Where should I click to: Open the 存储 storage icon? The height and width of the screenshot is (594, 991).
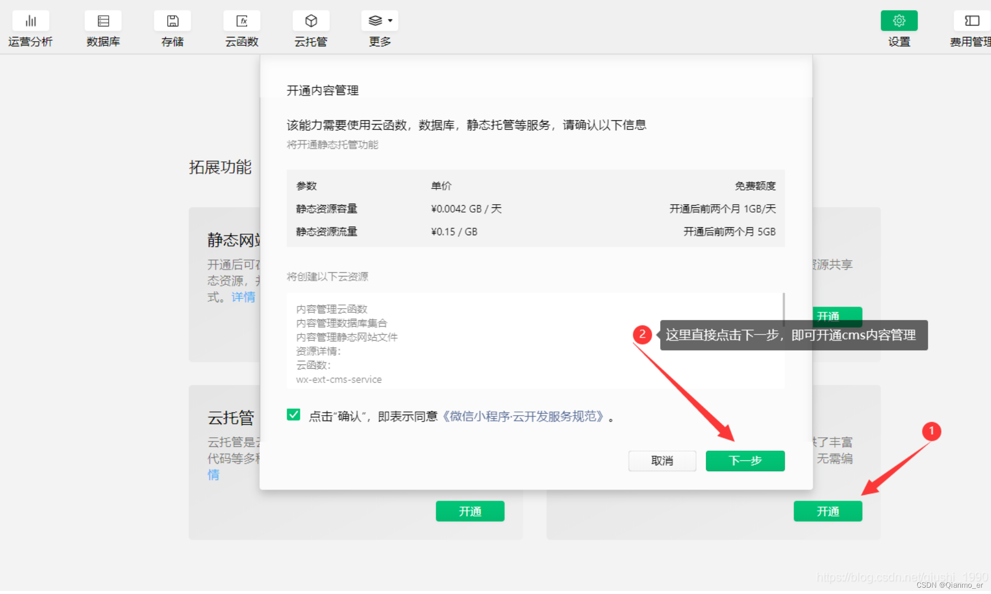click(x=173, y=21)
